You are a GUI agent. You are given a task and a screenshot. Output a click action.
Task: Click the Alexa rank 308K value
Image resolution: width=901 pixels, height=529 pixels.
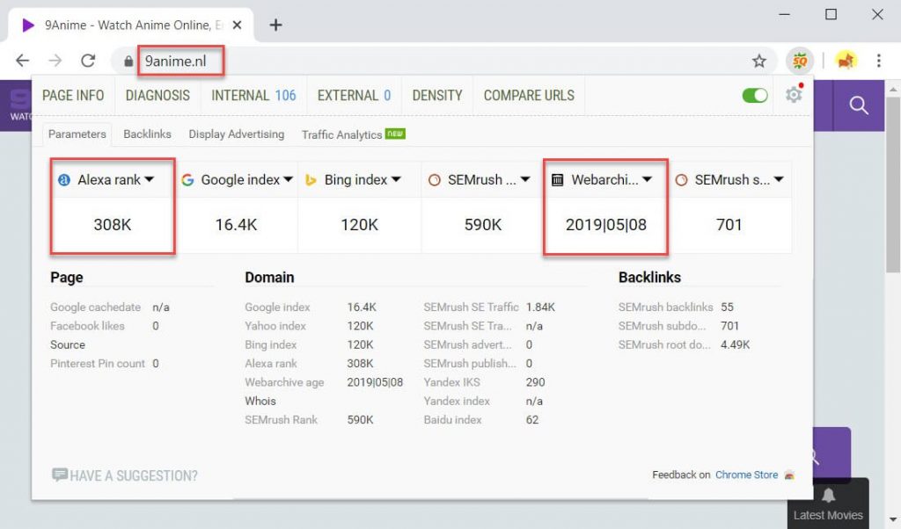point(113,225)
